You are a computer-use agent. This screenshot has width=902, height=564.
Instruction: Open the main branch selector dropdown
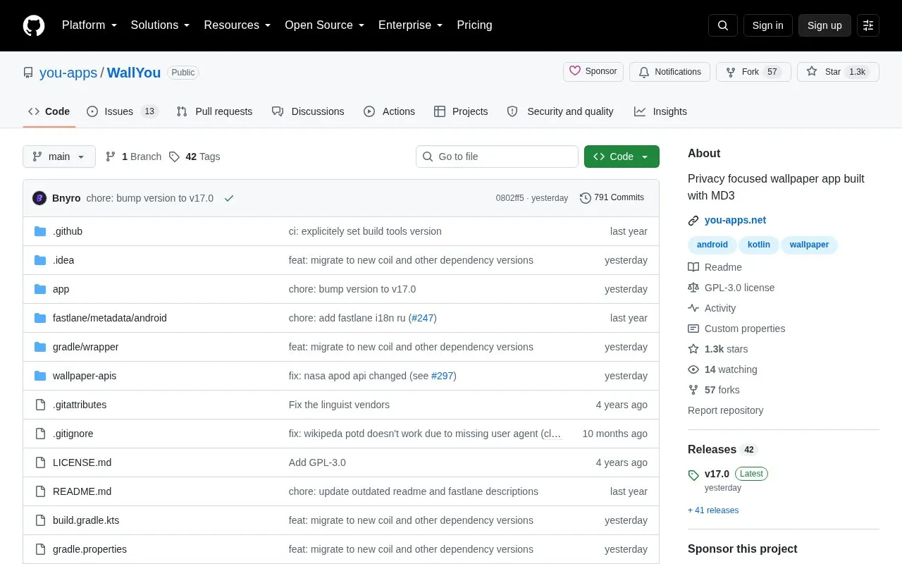click(59, 157)
